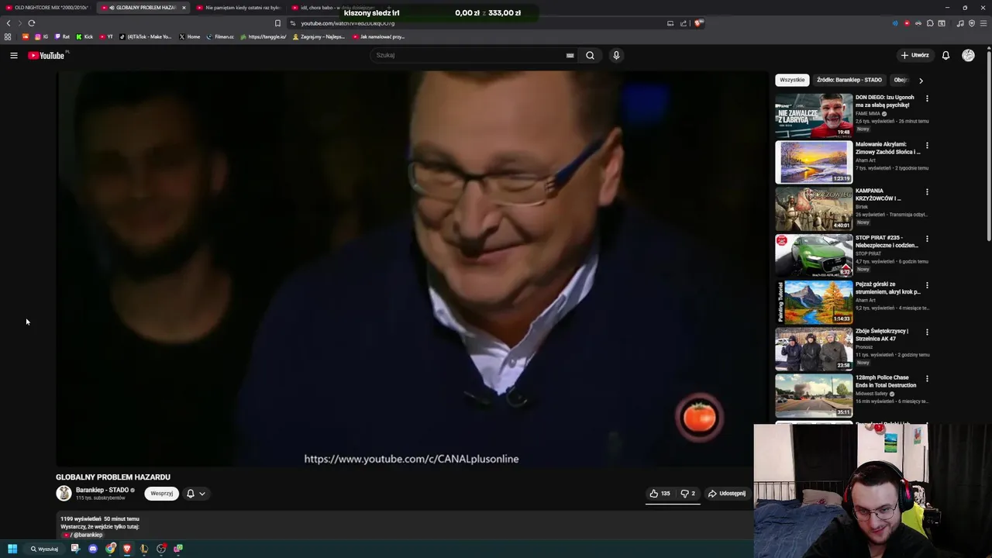Screen dimensions: 992x558
Task: Switch to the OLD NIGHTCORE MIX browser tab
Action: coord(48,8)
